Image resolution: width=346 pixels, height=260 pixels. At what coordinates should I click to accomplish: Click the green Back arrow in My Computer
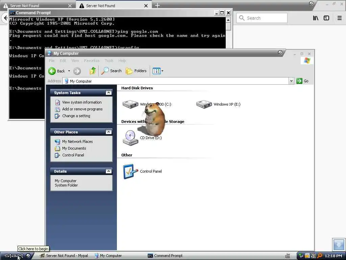click(x=52, y=71)
